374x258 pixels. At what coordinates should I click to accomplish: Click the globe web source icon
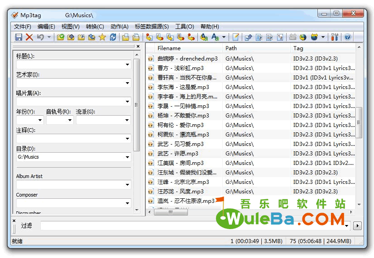click(x=303, y=37)
